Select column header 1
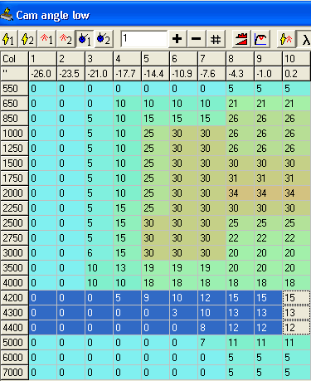The width and height of the screenshot is (311, 381). pyautogui.click(x=43, y=59)
